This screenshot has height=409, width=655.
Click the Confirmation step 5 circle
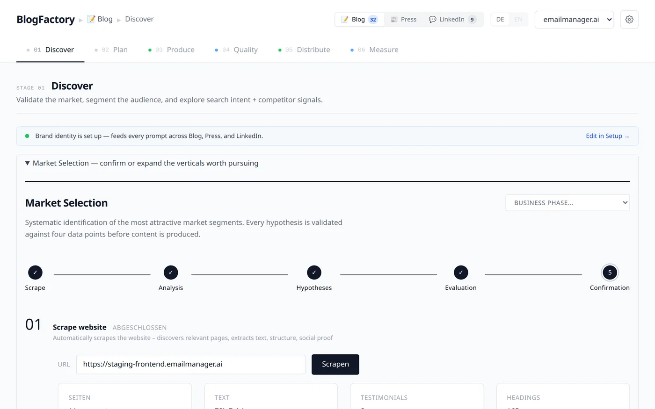tap(610, 273)
